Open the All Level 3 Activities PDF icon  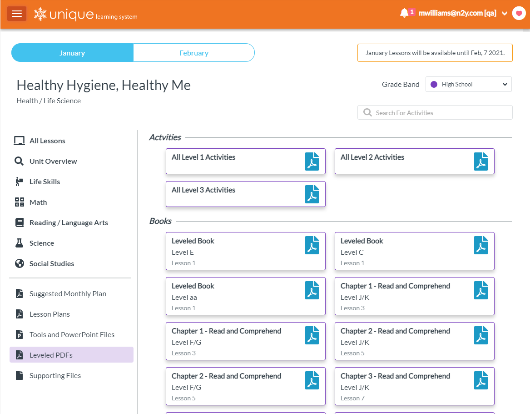tap(312, 194)
